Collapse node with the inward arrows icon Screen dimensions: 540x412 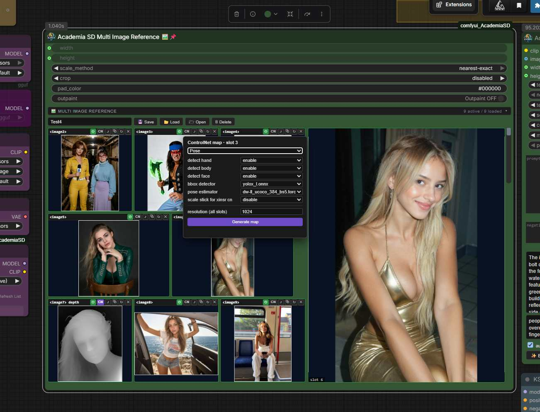tap(290, 14)
